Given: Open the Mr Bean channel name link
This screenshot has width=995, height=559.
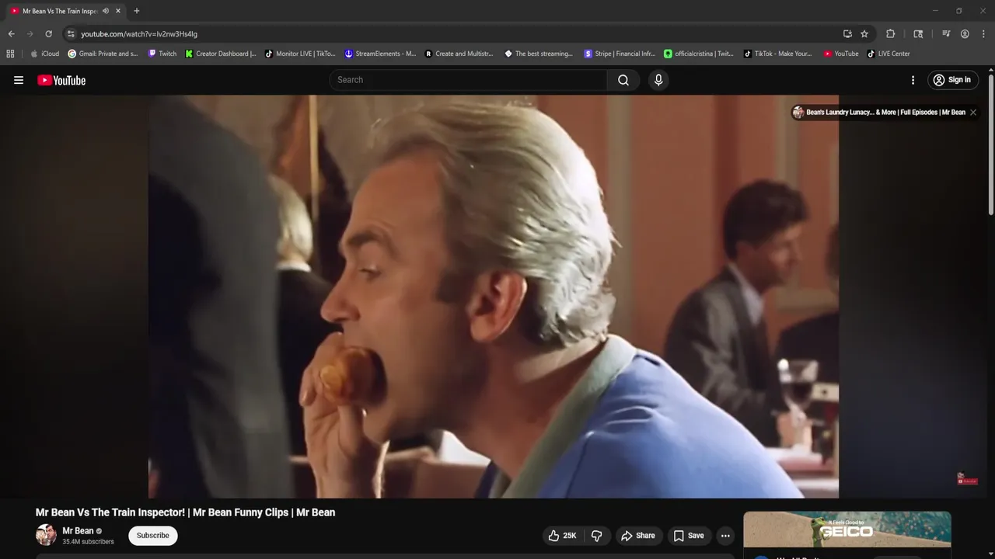Looking at the screenshot, I should click(x=78, y=531).
